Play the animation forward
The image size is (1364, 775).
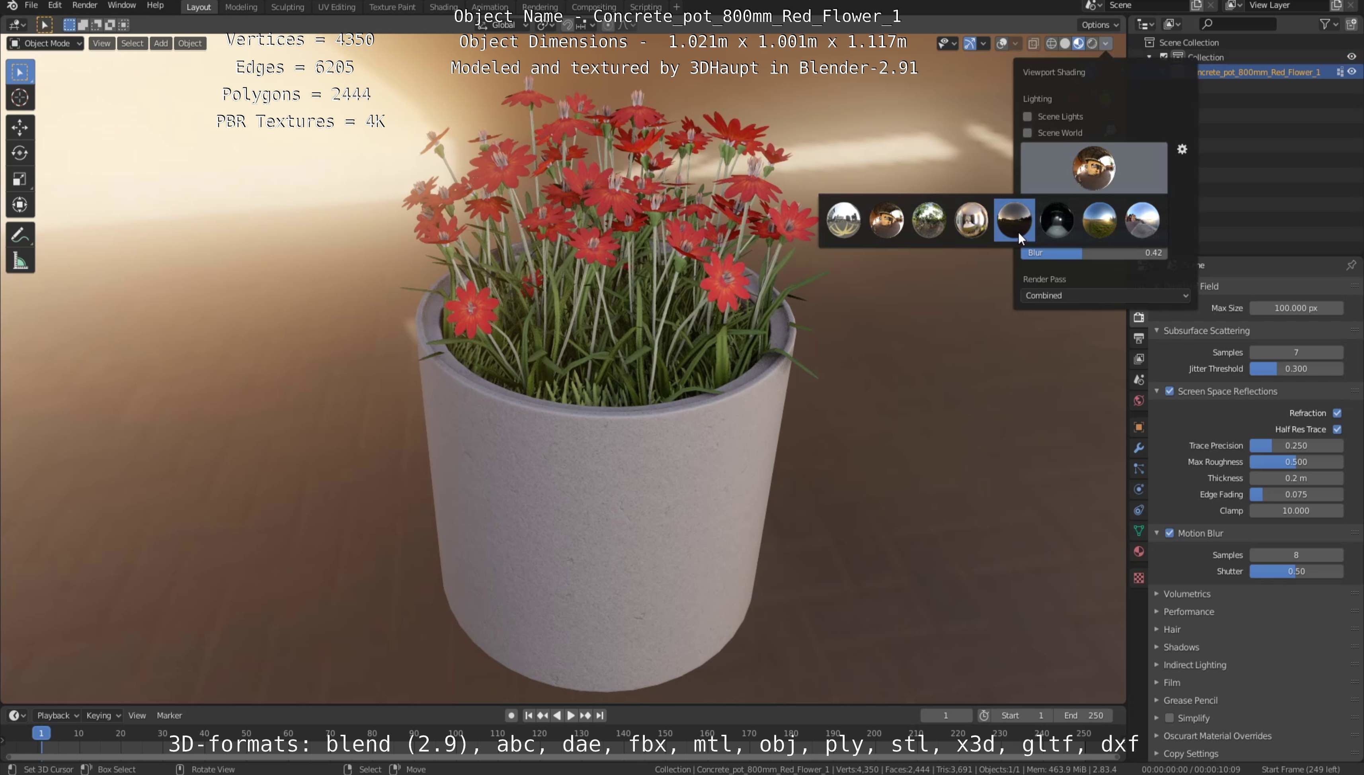coord(571,715)
